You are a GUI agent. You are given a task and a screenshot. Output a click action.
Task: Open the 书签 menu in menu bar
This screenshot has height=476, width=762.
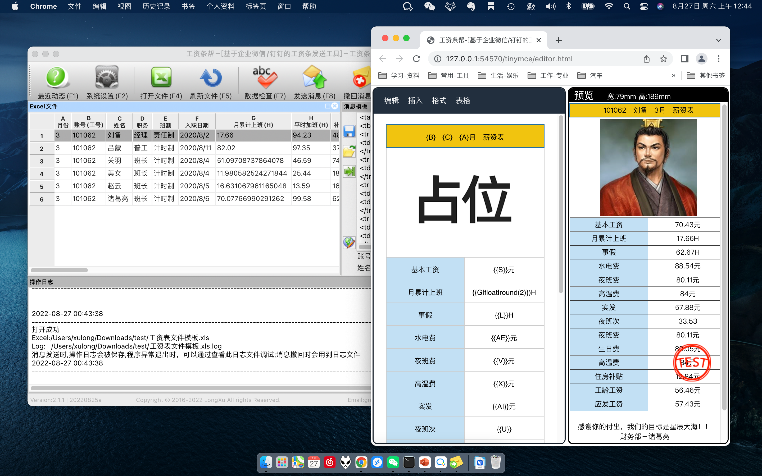(188, 6)
